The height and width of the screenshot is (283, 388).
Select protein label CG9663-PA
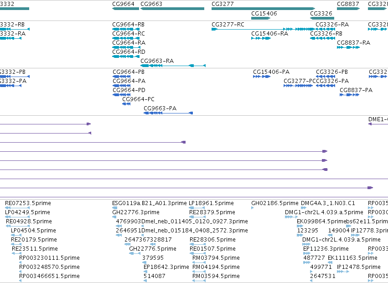point(160,108)
